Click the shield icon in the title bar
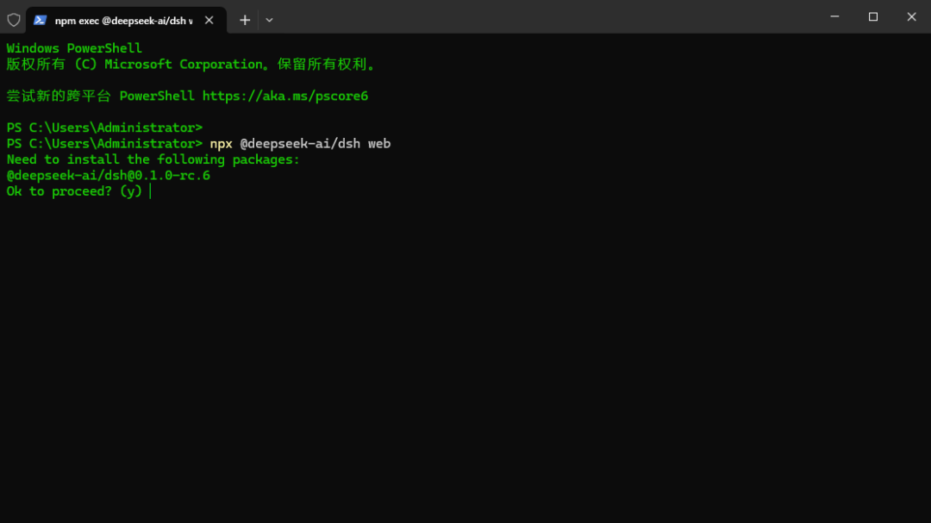 (x=14, y=20)
